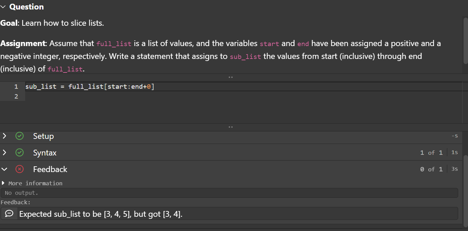The image size is (468, 231).
Task: Click the speech bubble icon next to the feedback message
Action: (x=9, y=213)
